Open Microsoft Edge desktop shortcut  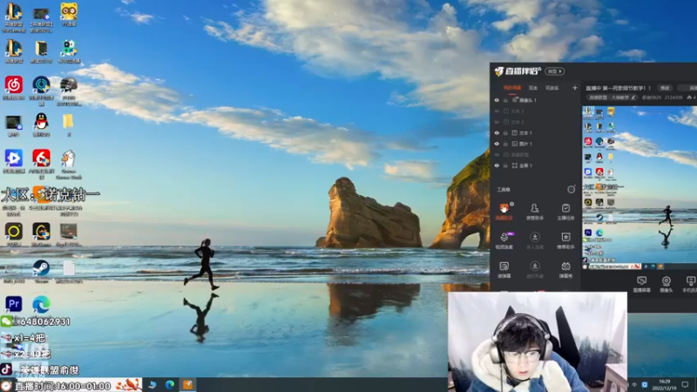point(41,304)
